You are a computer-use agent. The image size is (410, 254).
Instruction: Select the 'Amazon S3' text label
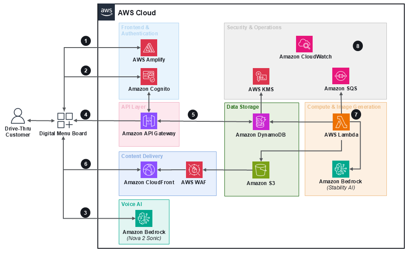click(261, 183)
